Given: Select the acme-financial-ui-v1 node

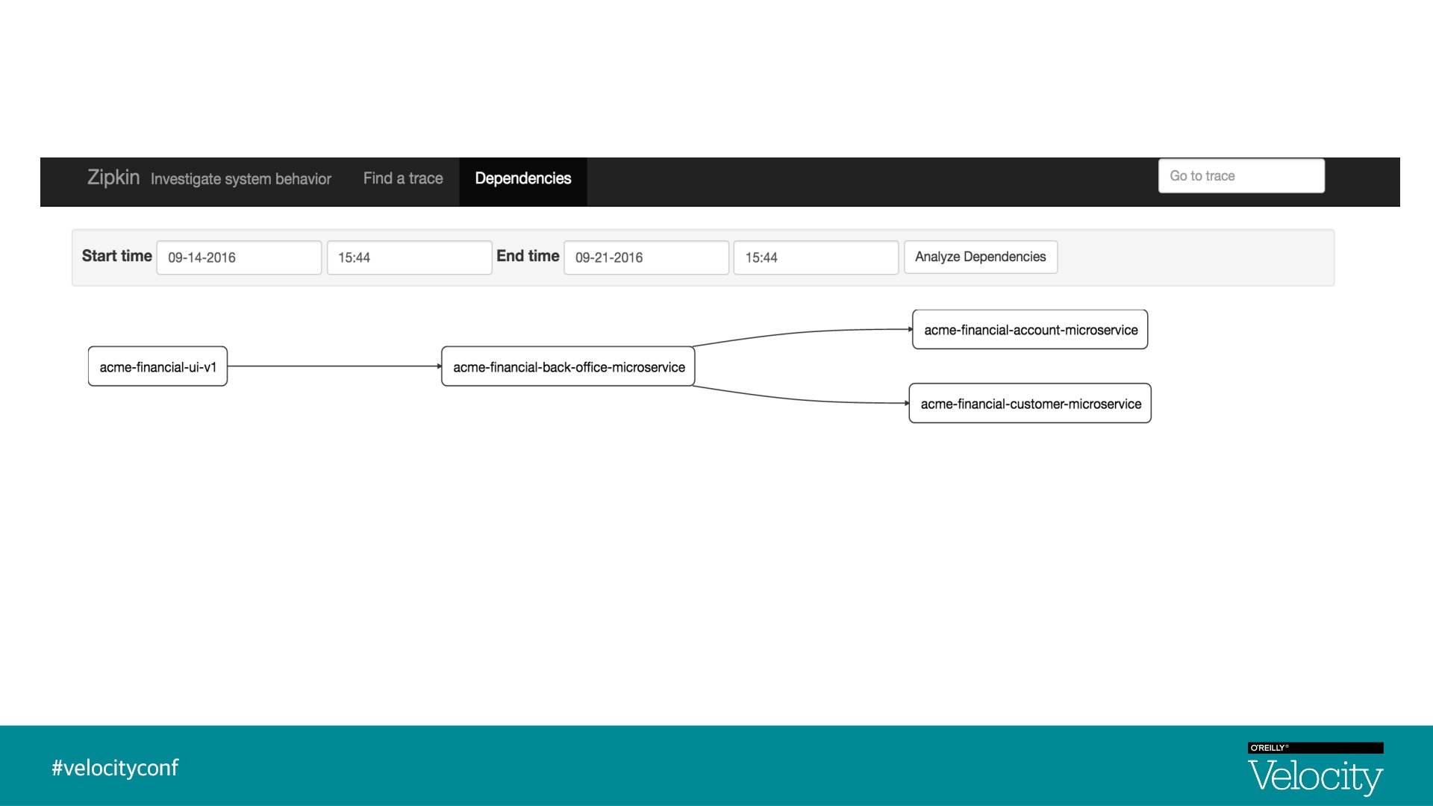Looking at the screenshot, I should click(x=157, y=366).
